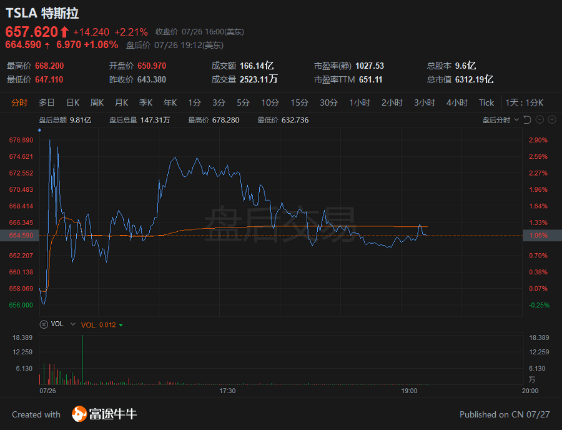The width and height of the screenshot is (562, 430).
Task: Click the red up-arrow beside 657.620
Action: (64, 32)
